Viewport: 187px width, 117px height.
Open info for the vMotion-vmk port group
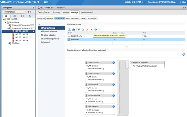pos(113,106)
